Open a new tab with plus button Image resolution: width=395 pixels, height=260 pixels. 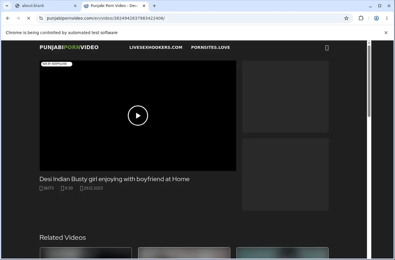coord(154,6)
